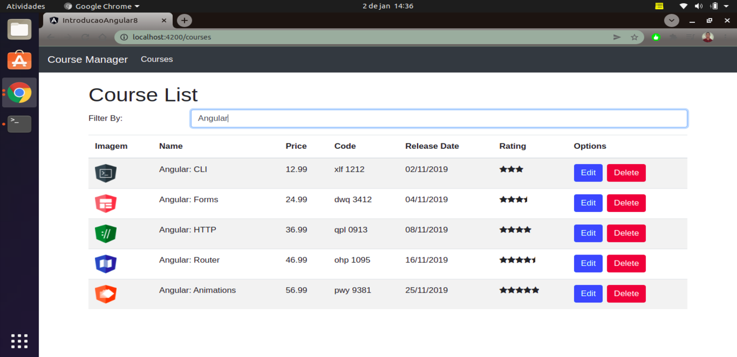Focus the Filter By text field

click(x=439, y=118)
